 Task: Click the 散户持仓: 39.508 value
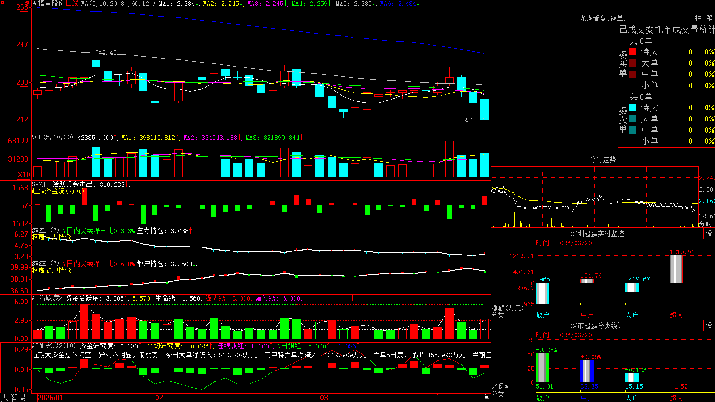[164, 264]
